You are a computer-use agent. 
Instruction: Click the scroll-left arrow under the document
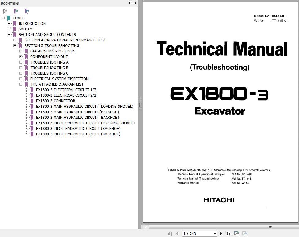(146, 227)
